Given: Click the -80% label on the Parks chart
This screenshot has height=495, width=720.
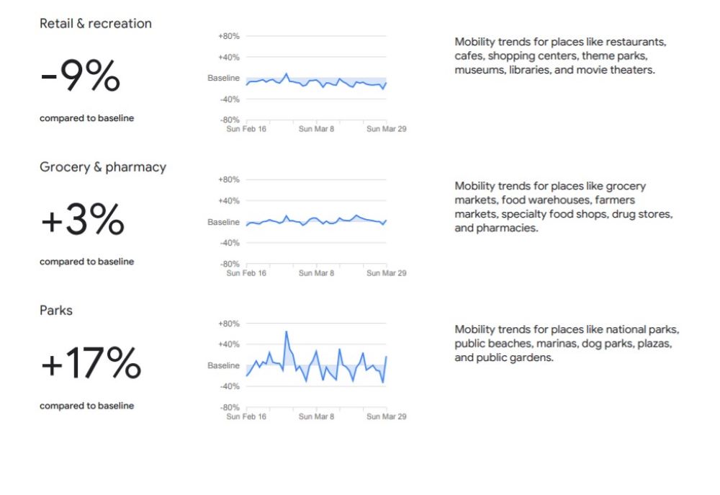Looking at the screenshot, I should (x=228, y=408).
